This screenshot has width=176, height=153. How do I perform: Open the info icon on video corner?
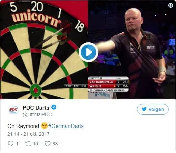tap(170, 5)
